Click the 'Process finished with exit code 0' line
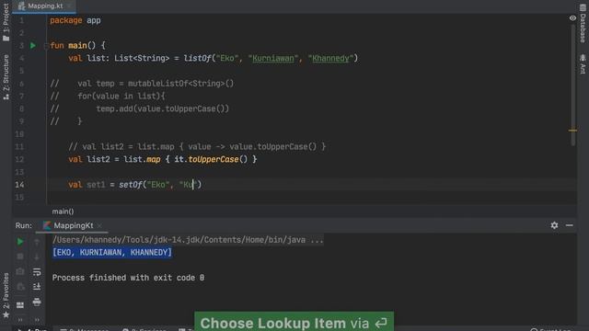This screenshot has width=589, height=331. coord(128,278)
